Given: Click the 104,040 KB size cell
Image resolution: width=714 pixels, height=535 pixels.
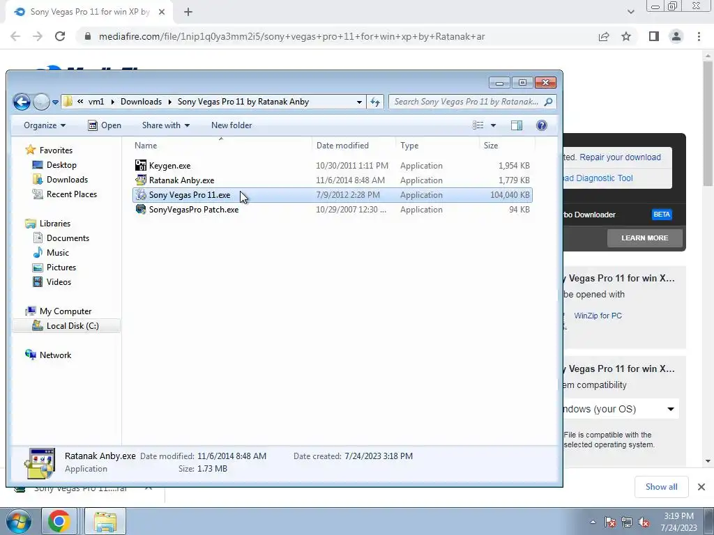Looking at the screenshot, I should [510, 195].
